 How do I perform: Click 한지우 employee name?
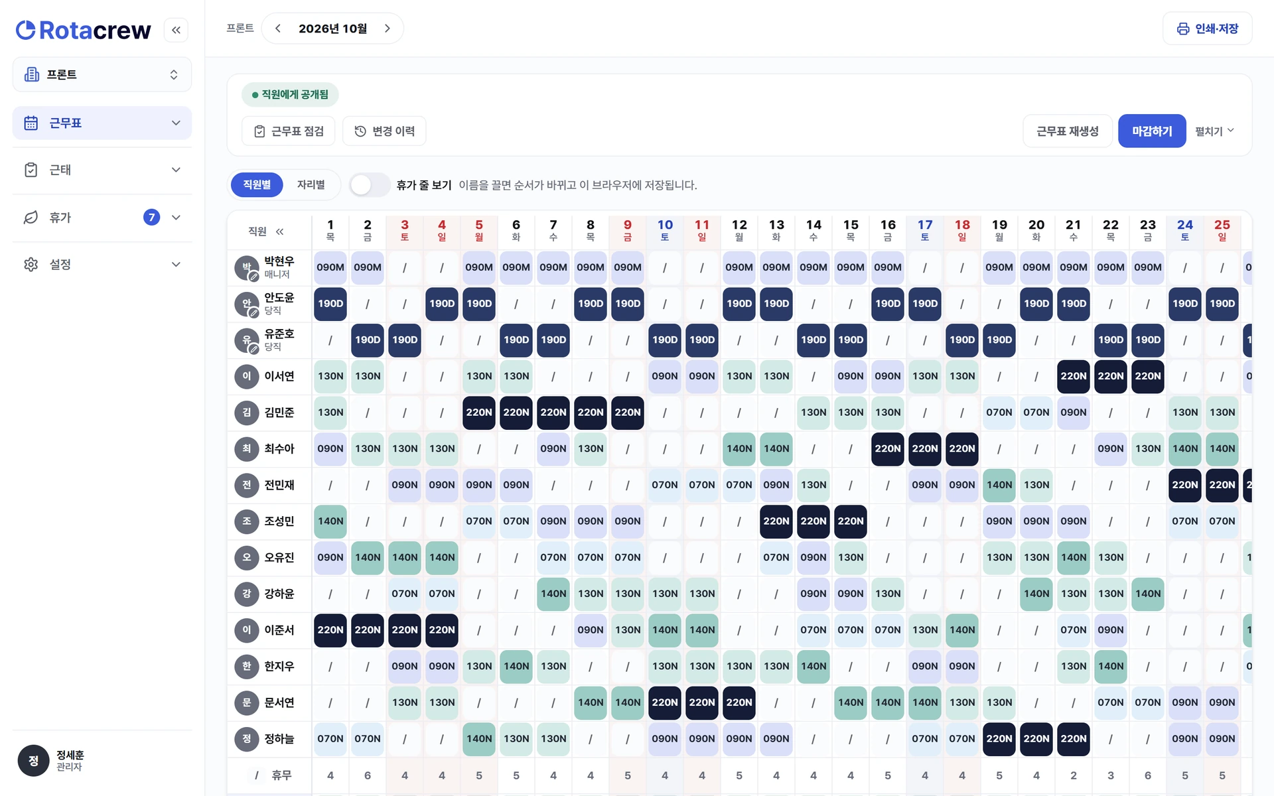tap(279, 667)
